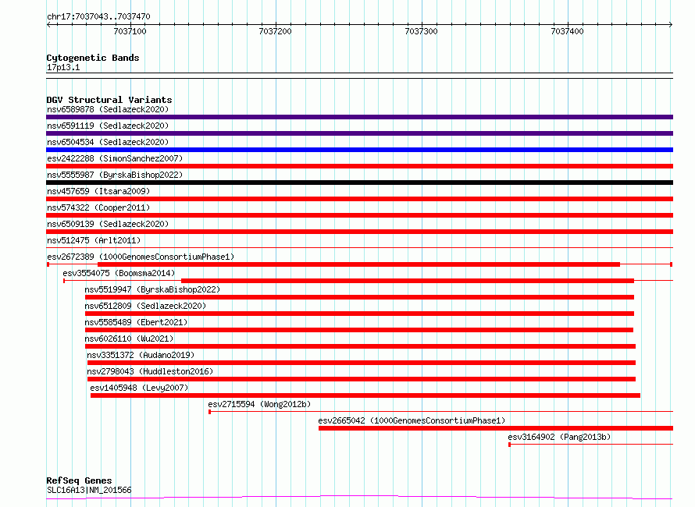Select the thin red line under nsv512475
This screenshot has width=695, height=507.
[x=359, y=247]
